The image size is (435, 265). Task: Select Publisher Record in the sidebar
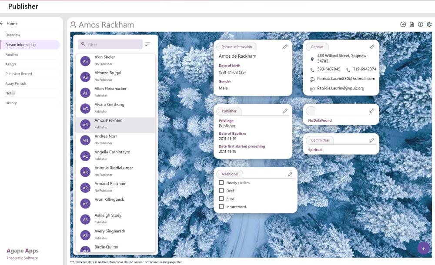tap(19, 74)
